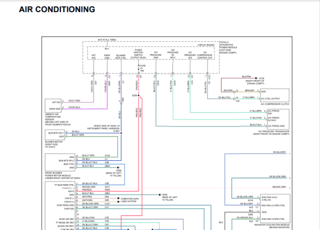
Task: Select the "LT BLU/TAN" label beside transducer
Action: coord(255,118)
